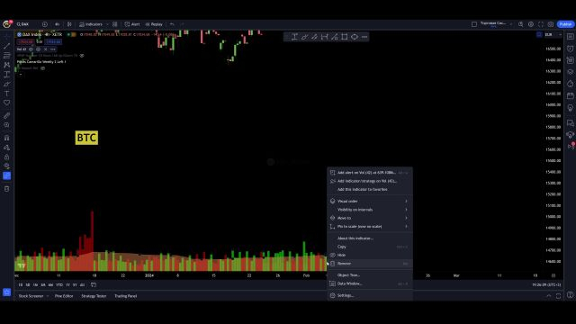
Task: Choose Add indicator/strategy on Vol
Action: (x=370, y=181)
